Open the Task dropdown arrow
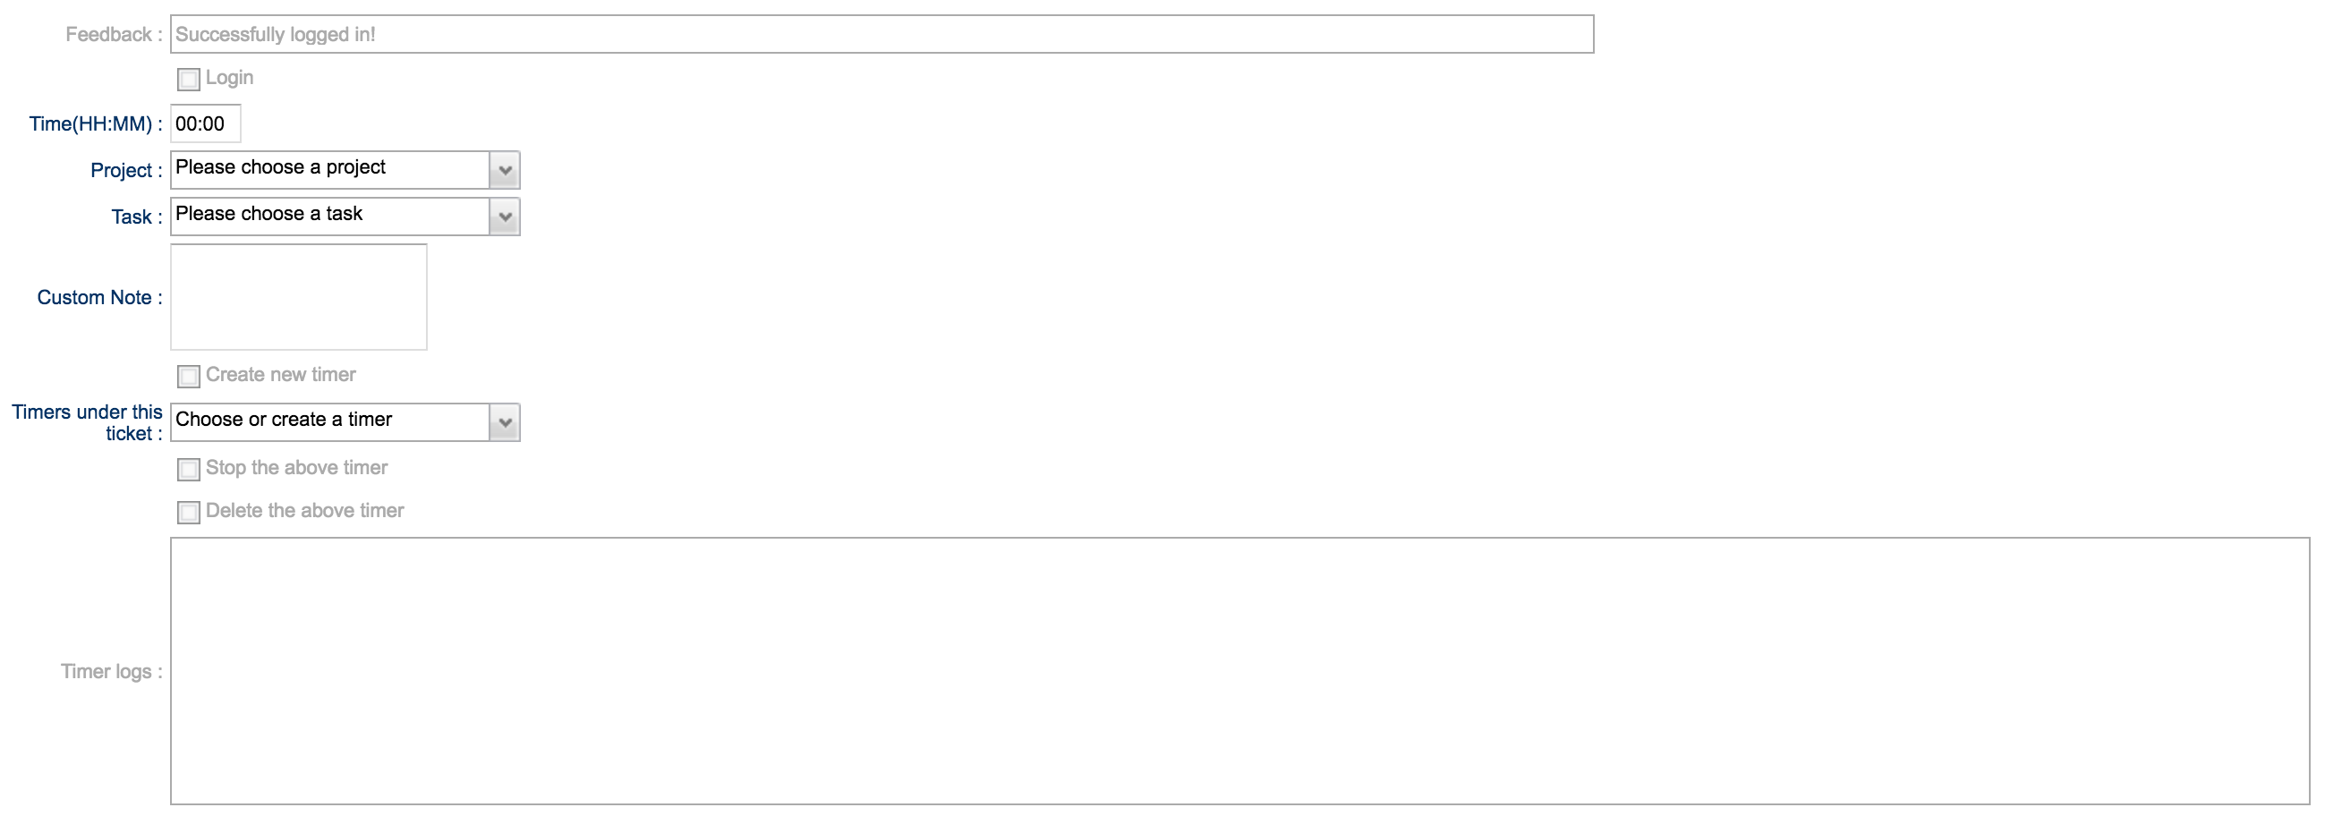Image resolution: width=2325 pixels, height=816 pixels. click(x=505, y=217)
